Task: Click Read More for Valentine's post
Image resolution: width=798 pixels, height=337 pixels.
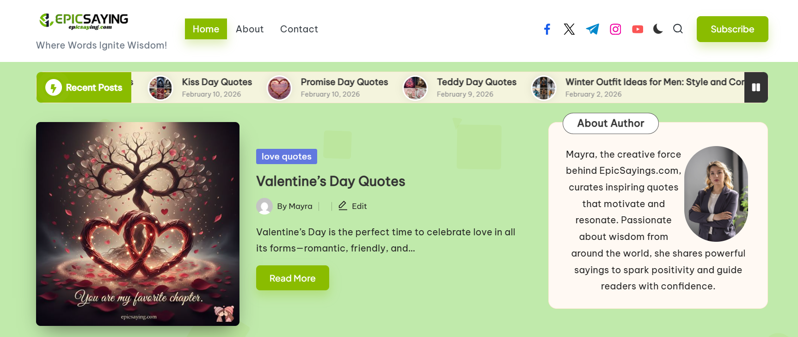Action: [292, 278]
